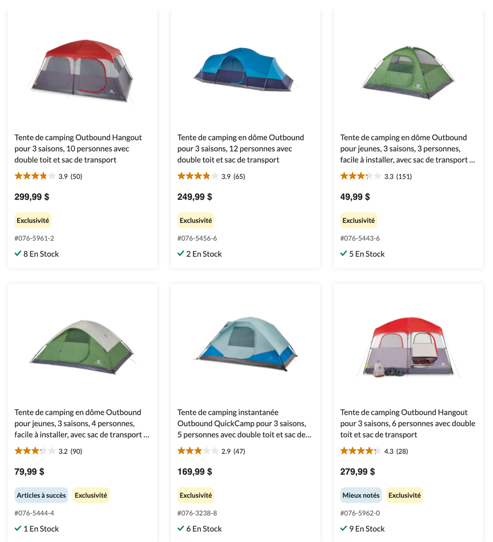Click the Exclusivité badge on the 249,99 $ tent
Screen dimensions: 493x542
pos(196,220)
